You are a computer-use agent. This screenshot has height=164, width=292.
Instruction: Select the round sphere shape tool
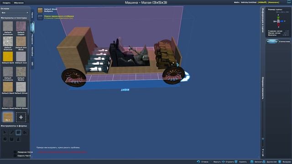5,139
